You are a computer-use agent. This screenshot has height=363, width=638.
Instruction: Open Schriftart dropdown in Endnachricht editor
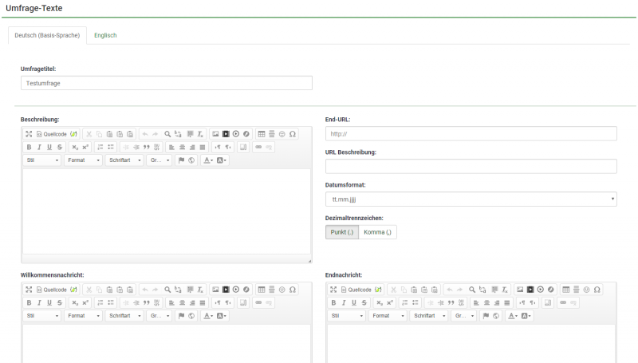(x=429, y=315)
